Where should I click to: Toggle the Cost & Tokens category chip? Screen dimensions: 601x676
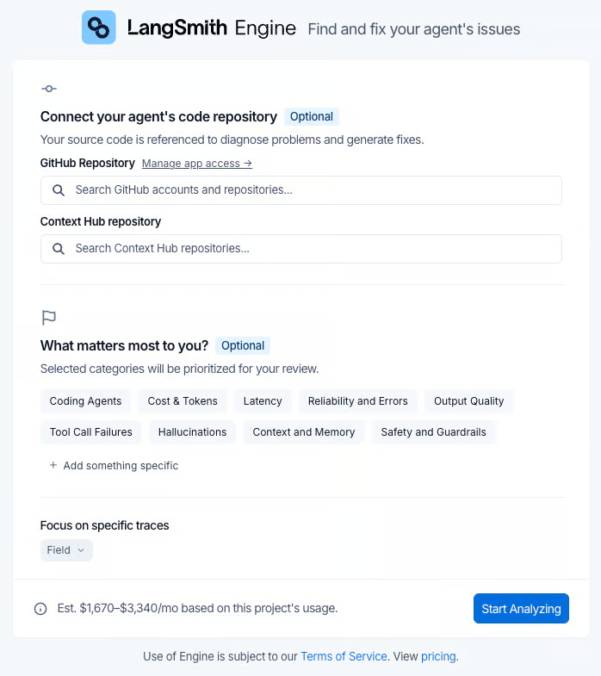pos(183,401)
